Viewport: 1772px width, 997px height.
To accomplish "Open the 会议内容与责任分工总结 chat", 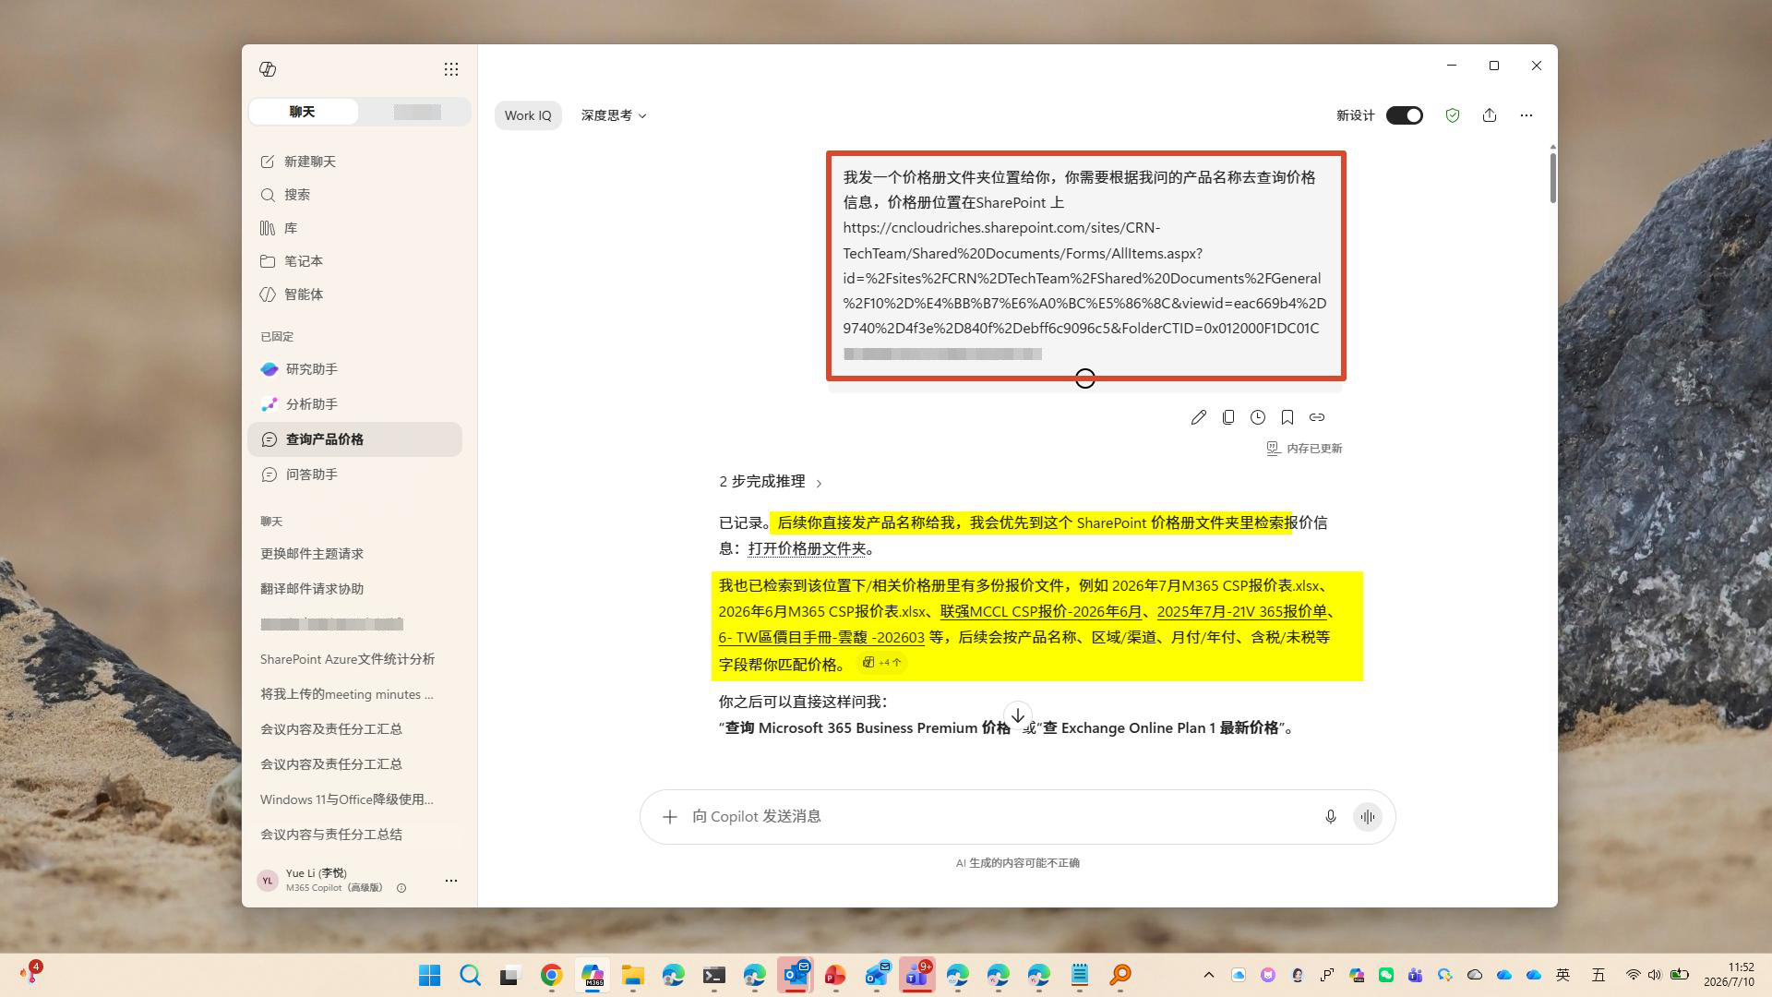I will point(354,835).
